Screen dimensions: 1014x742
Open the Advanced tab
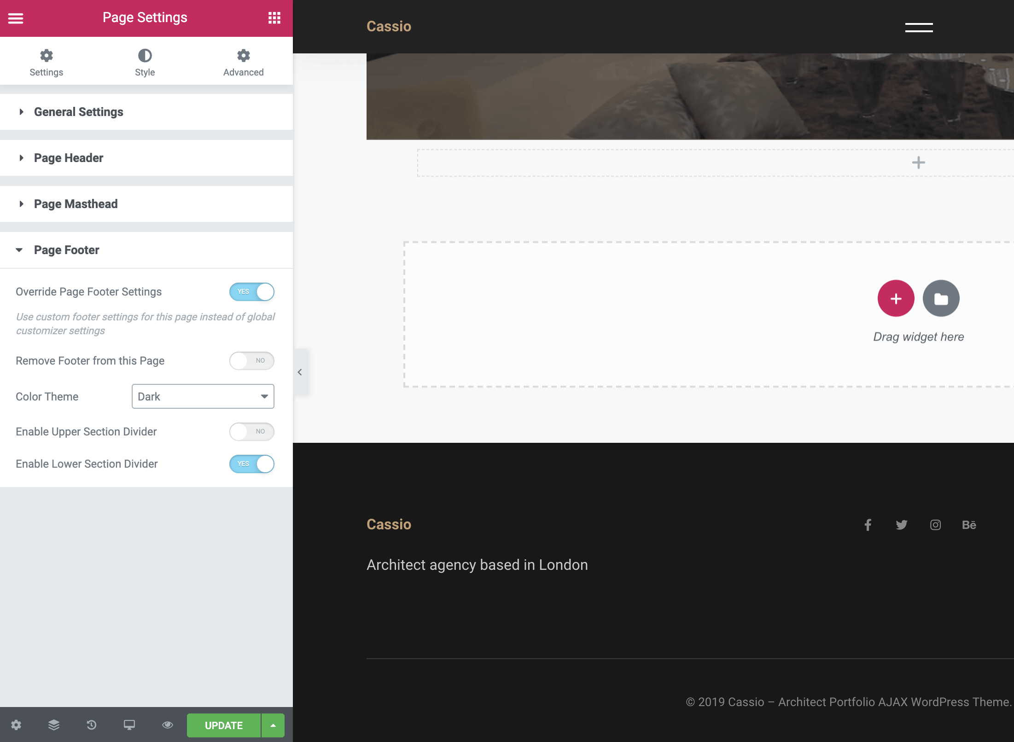point(243,62)
